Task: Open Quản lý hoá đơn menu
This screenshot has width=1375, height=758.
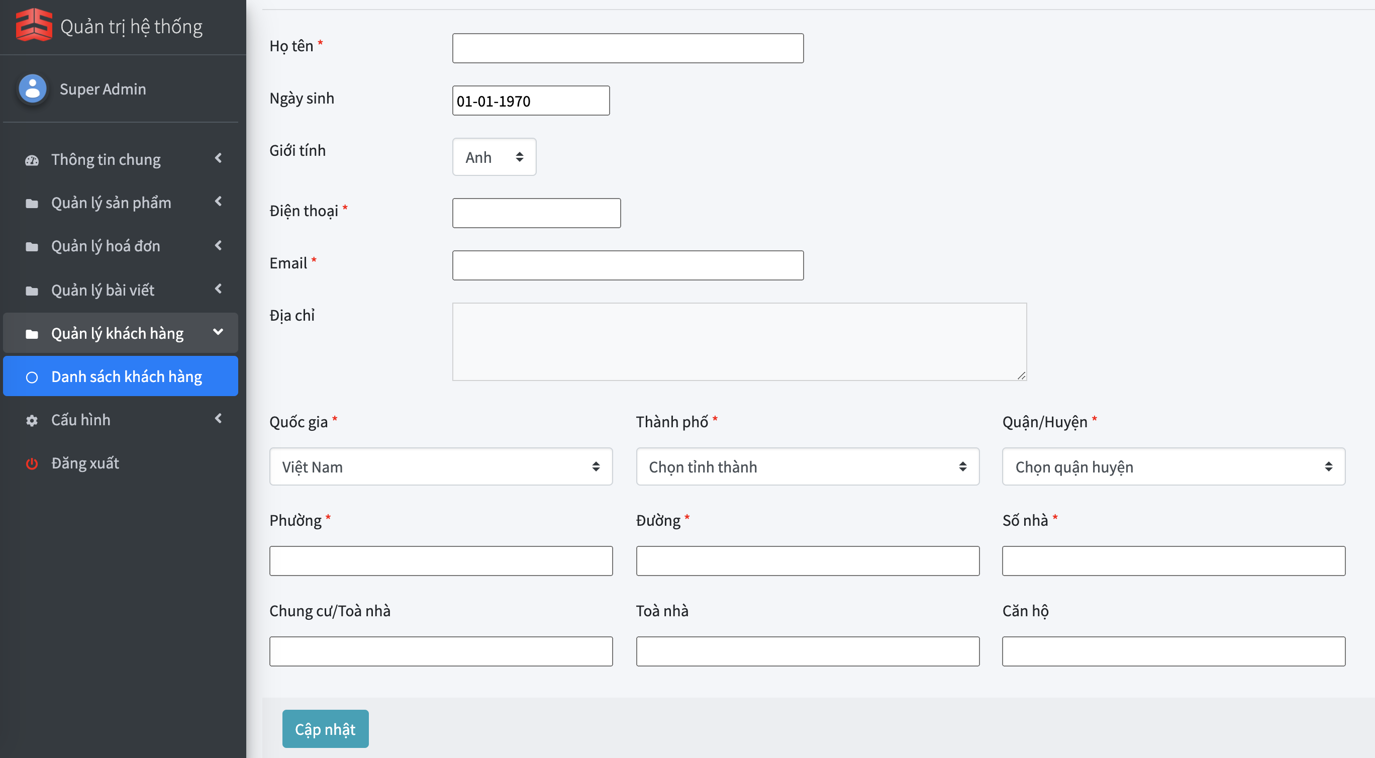Action: point(121,246)
